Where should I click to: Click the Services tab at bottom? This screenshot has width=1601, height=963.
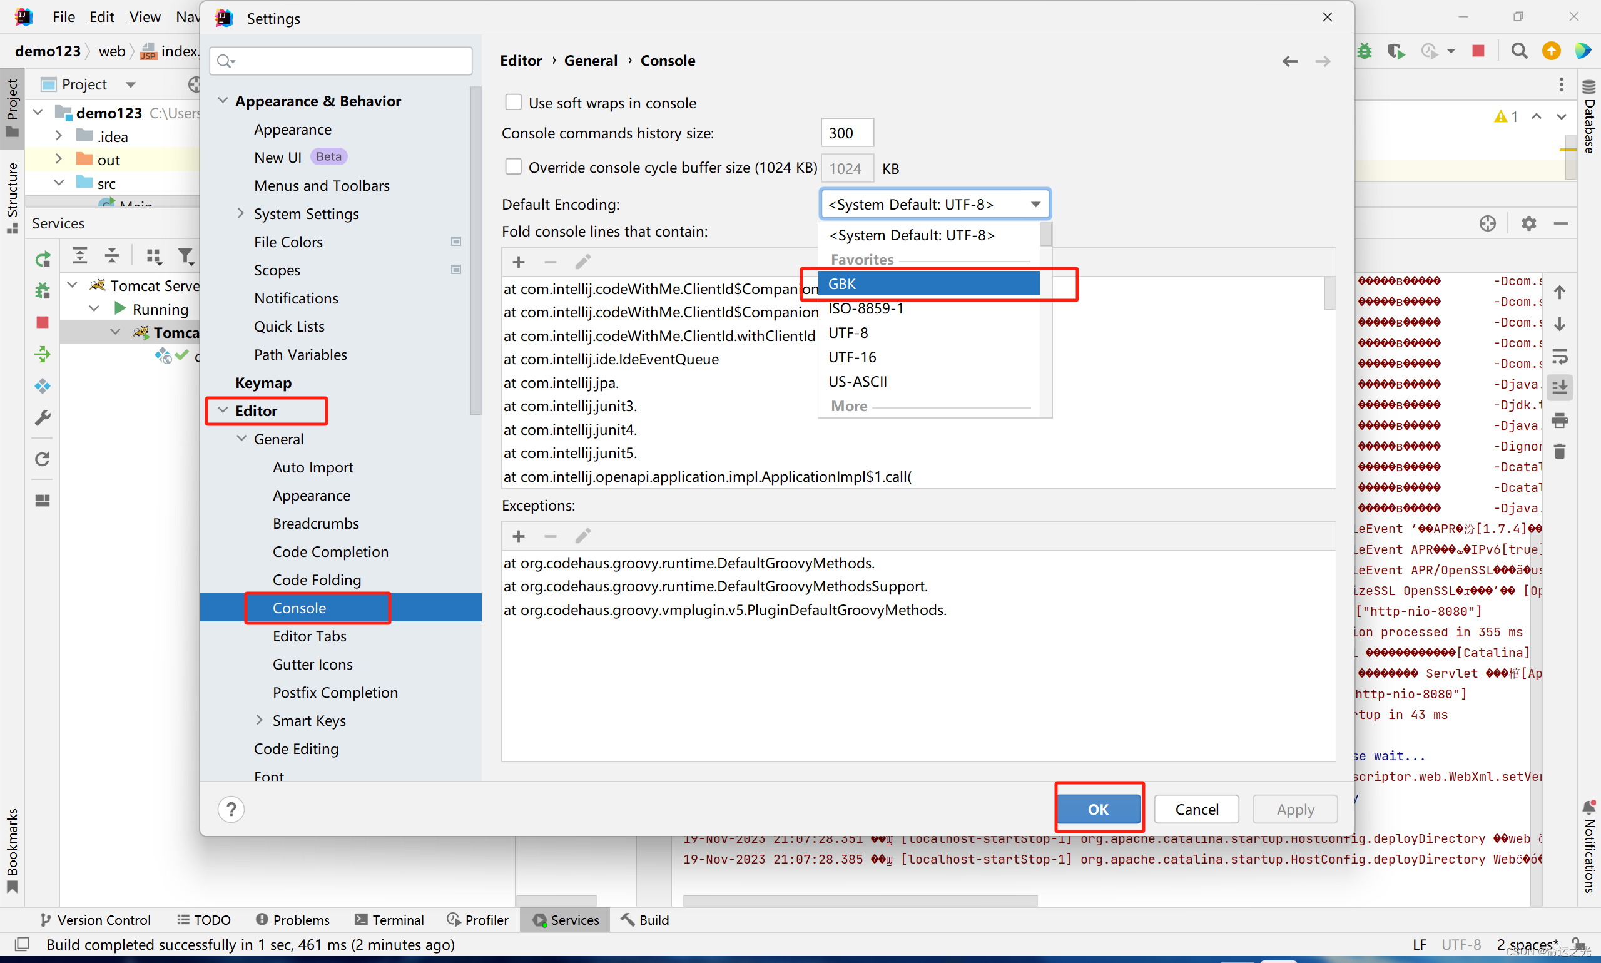click(x=569, y=920)
